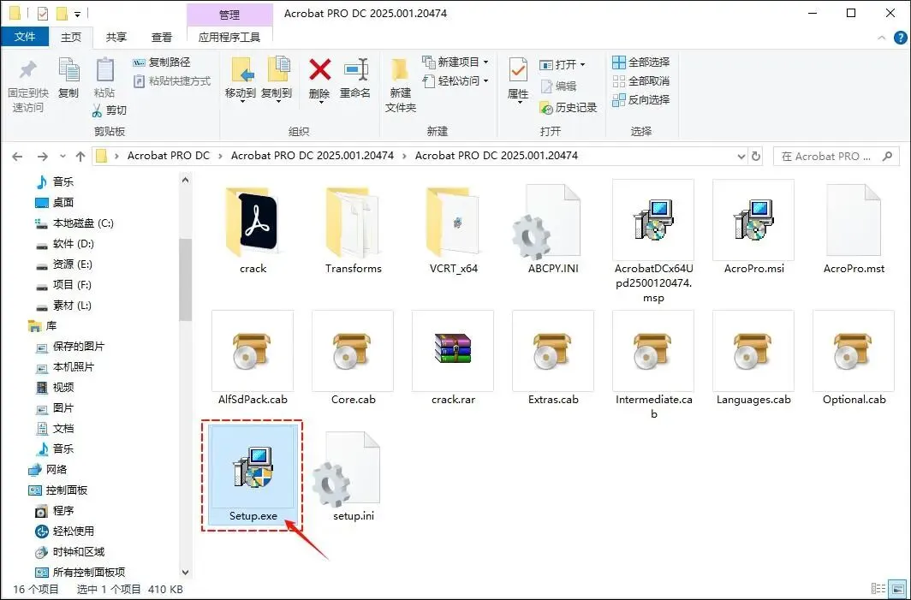The width and height of the screenshot is (911, 600).
Task: Select Network (网络) in navigation pane
Action: [x=48, y=469]
